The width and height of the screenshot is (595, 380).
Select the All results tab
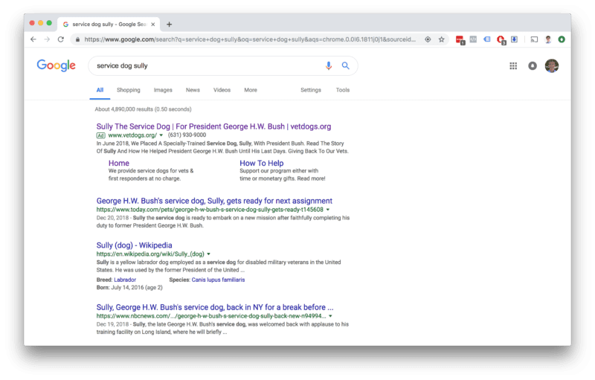pyautogui.click(x=100, y=90)
